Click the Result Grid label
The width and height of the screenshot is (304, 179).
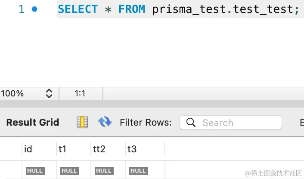pos(33,123)
